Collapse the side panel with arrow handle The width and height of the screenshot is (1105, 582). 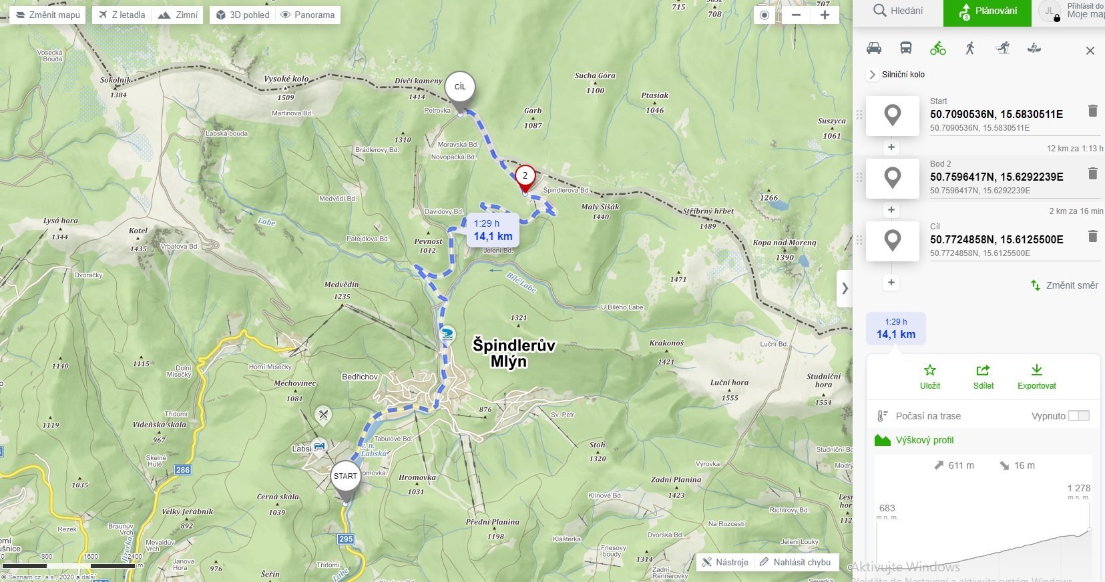point(845,289)
